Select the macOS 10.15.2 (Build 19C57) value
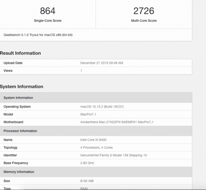 102,107
